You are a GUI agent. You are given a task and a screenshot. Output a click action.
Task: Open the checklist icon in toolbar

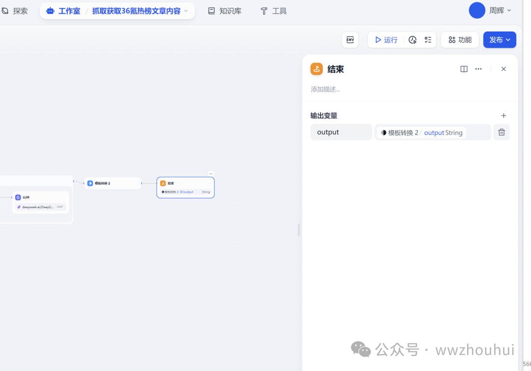pyautogui.click(x=428, y=40)
